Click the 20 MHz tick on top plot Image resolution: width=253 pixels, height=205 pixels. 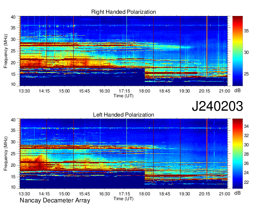tap(13, 63)
